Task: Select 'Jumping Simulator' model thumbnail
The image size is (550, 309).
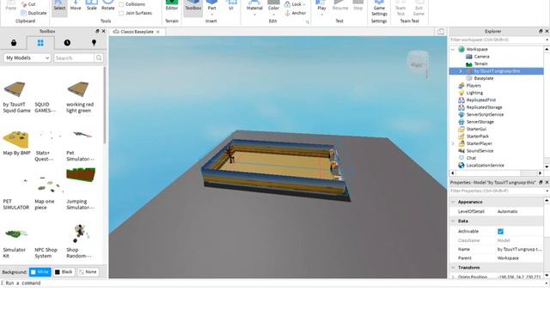Action: [x=81, y=174]
